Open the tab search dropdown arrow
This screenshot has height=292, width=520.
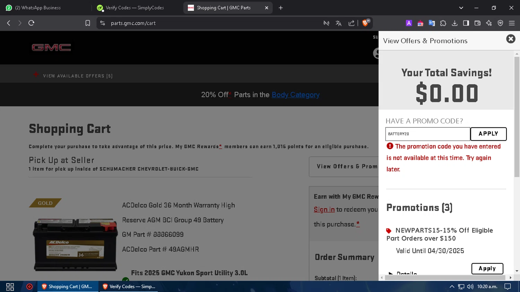461,8
